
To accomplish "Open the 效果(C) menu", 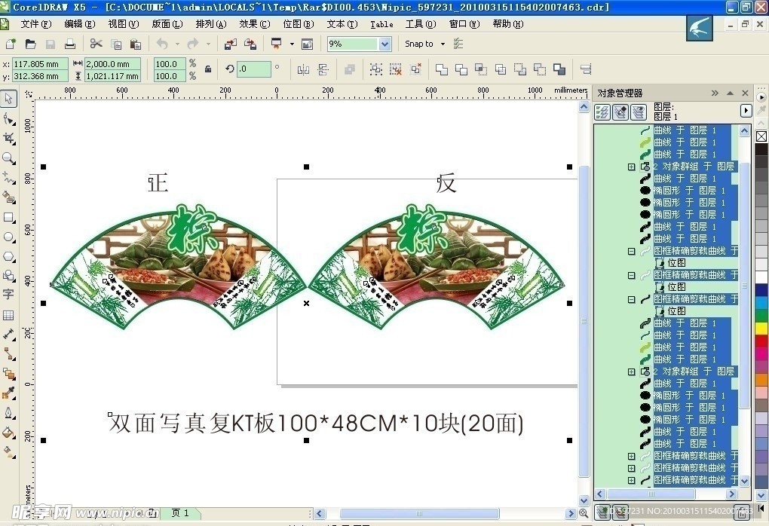I will (254, 24).
